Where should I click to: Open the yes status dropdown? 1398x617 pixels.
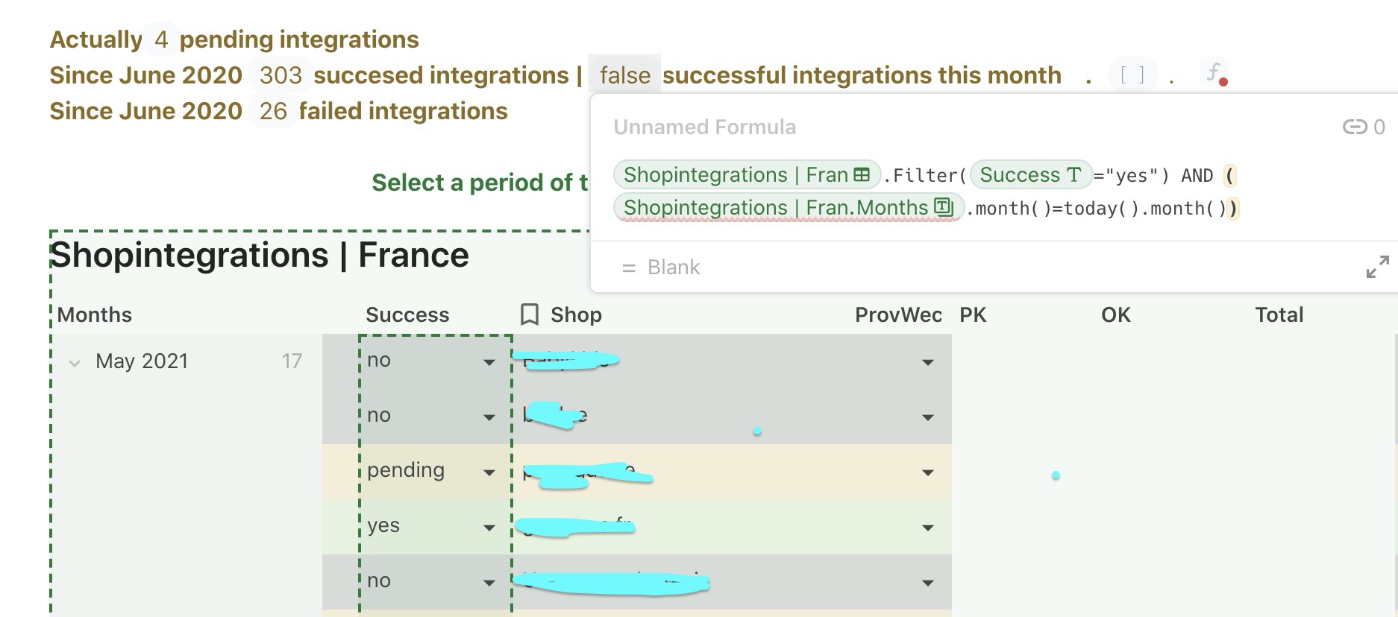coord(489,528)
